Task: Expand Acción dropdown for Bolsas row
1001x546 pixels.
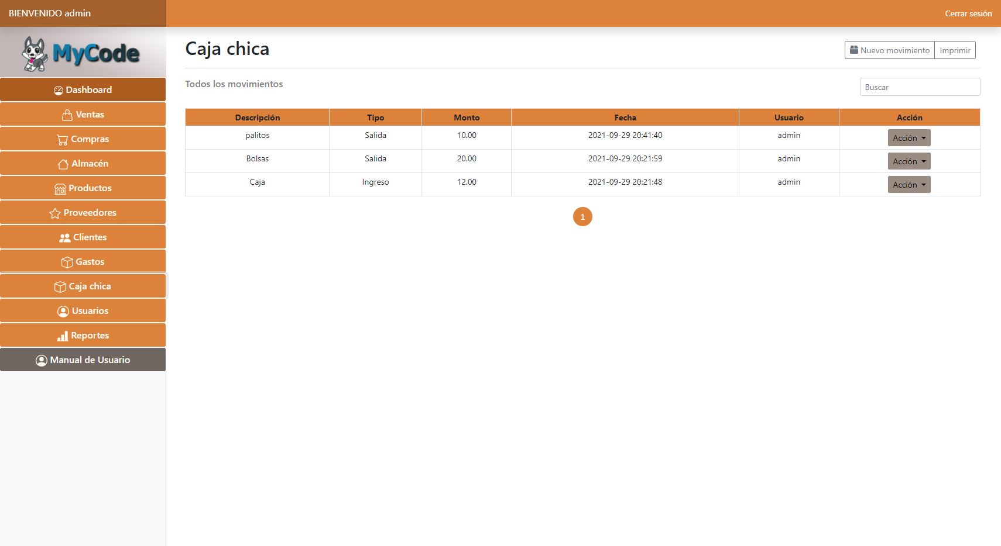Action: point(909,161)
